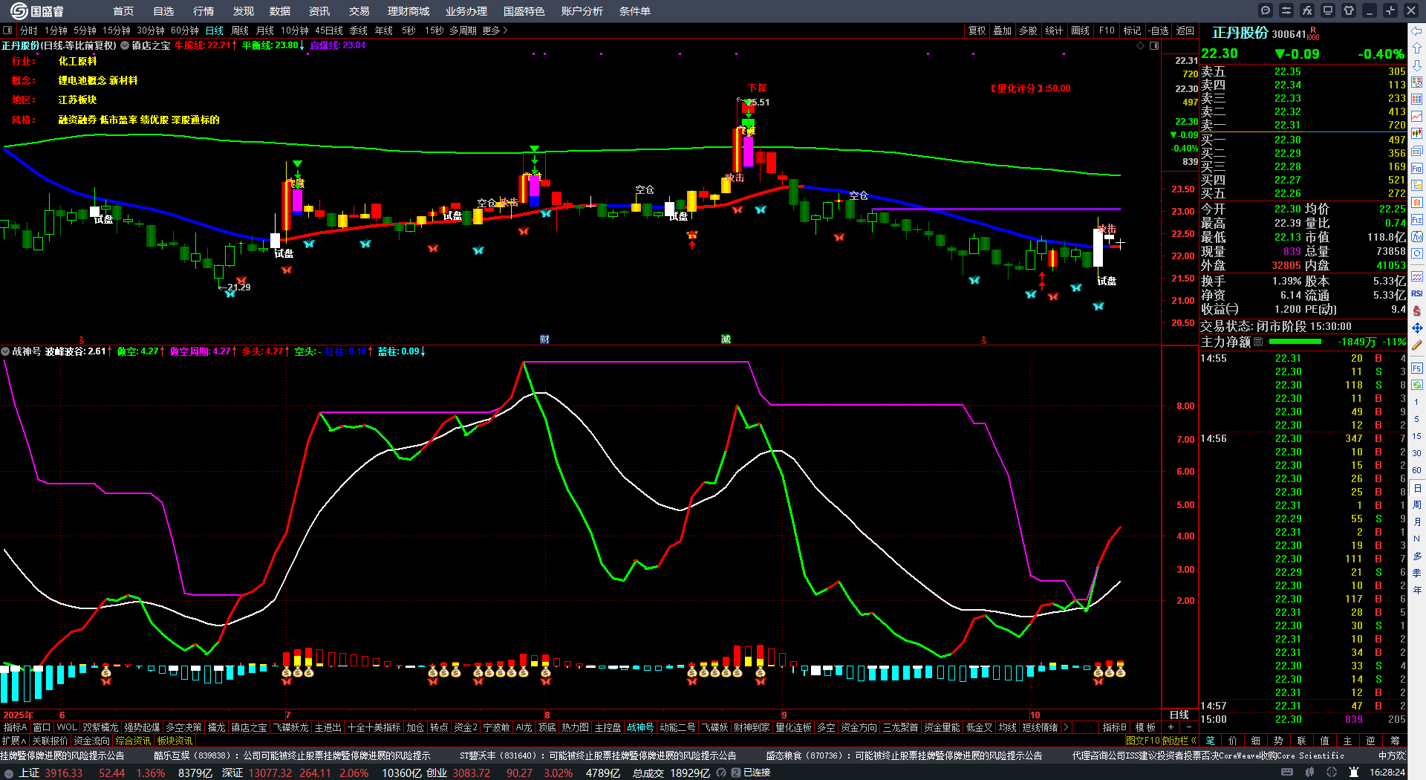Image resolution: width=1426 pixels, height=780 pixels.
Task: Open the 窗口 window count dropdown
Action: click(42, 727)
